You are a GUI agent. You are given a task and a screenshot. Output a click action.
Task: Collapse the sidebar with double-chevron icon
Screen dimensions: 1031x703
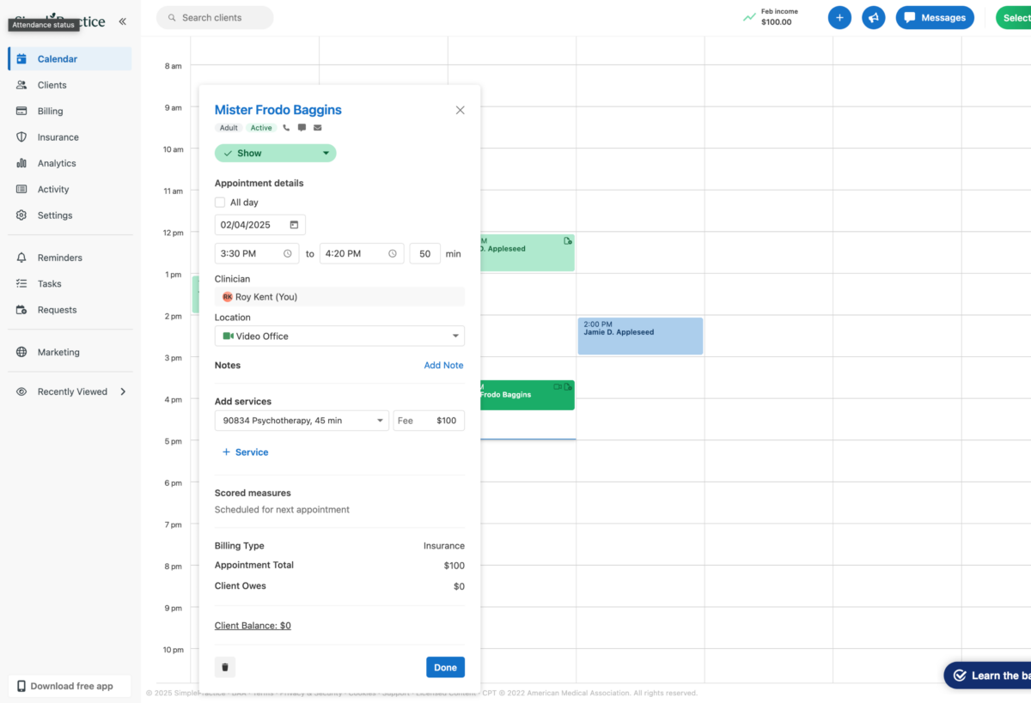(122, 21)
